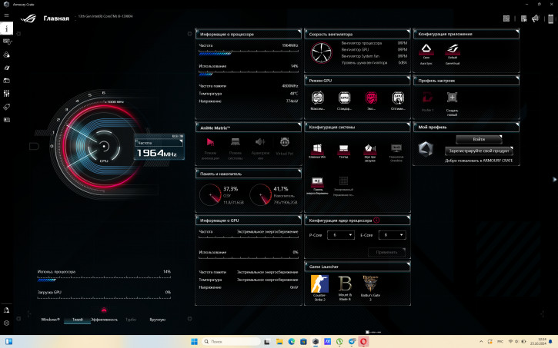
Task: Expand the right-edge side panel arrow
Action: tap(554, 179)
